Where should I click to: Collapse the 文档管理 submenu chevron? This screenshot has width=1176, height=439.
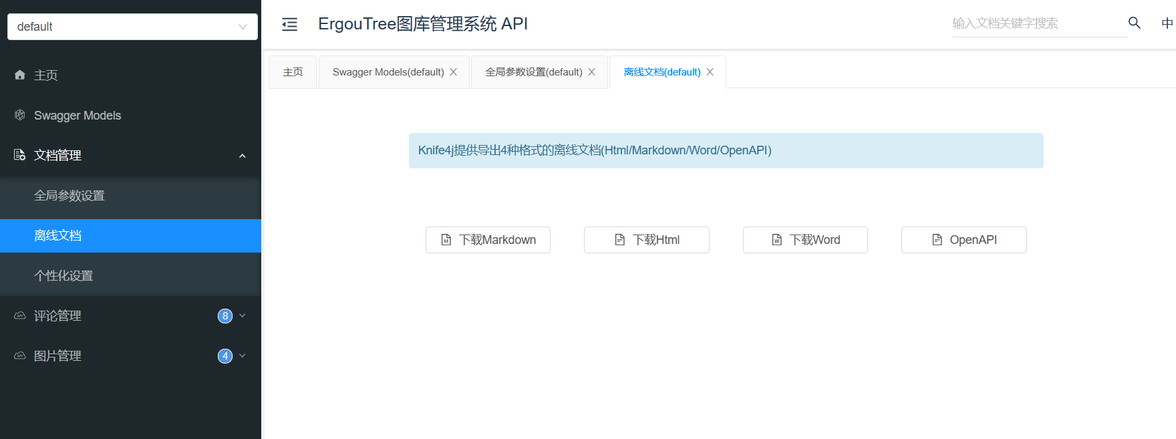(x=243, y=156)
